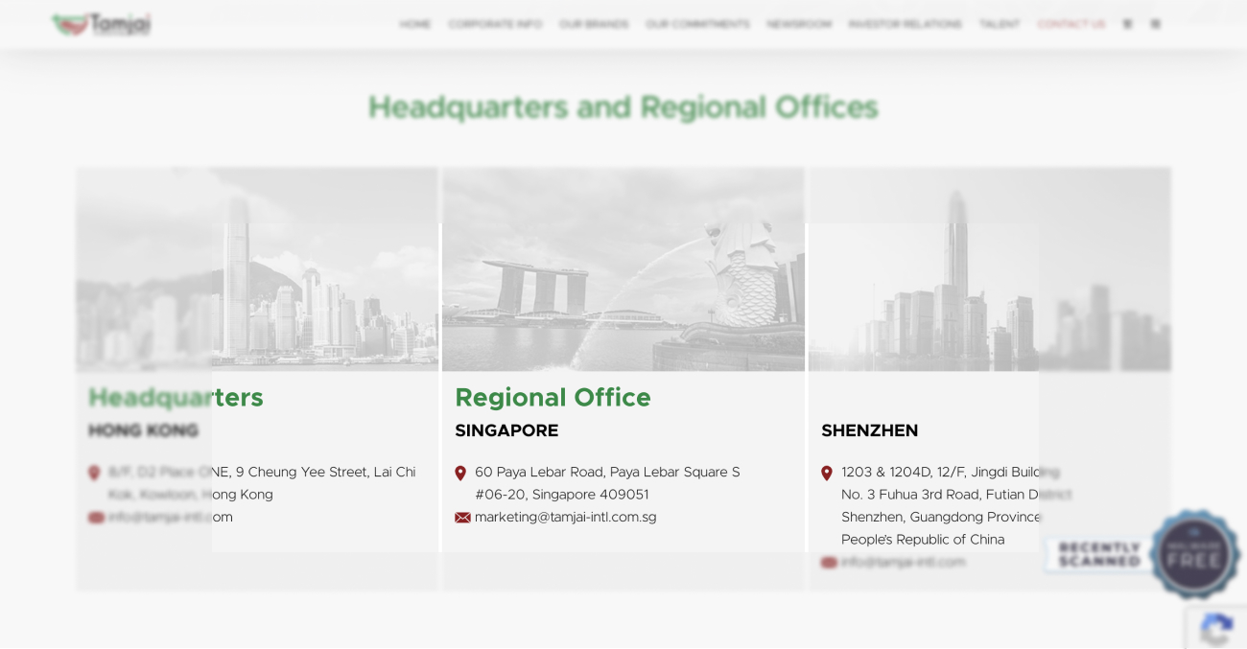Open the Home menu item
This screenshot has height=649, width=1247.
[x=415, y=24]
